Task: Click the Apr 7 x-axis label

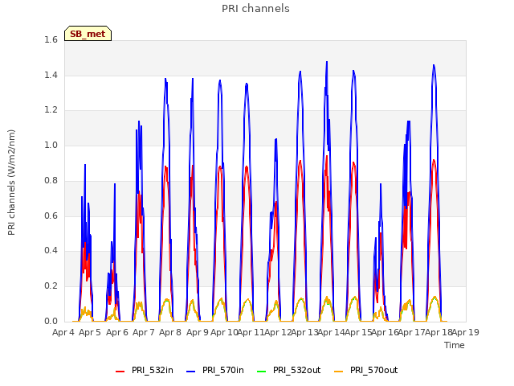Action: click(144, 332)
